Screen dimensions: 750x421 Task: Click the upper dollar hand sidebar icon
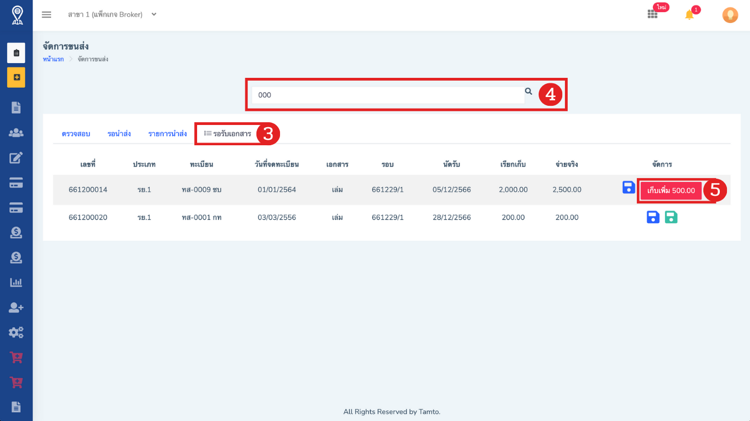[16, 232]
